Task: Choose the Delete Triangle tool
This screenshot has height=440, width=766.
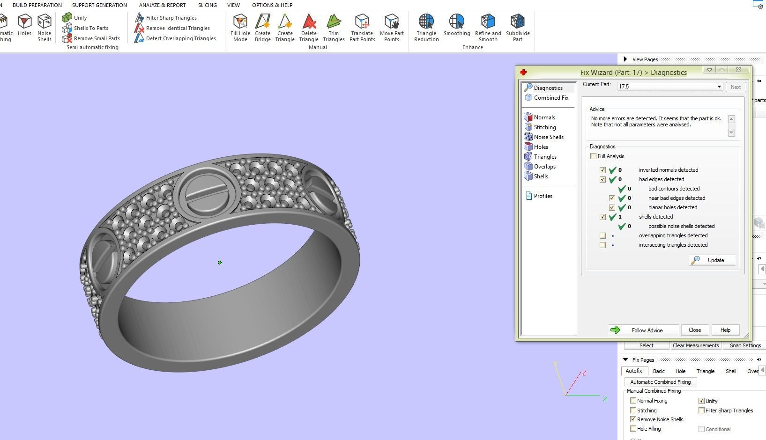Action: click(309, 28)
